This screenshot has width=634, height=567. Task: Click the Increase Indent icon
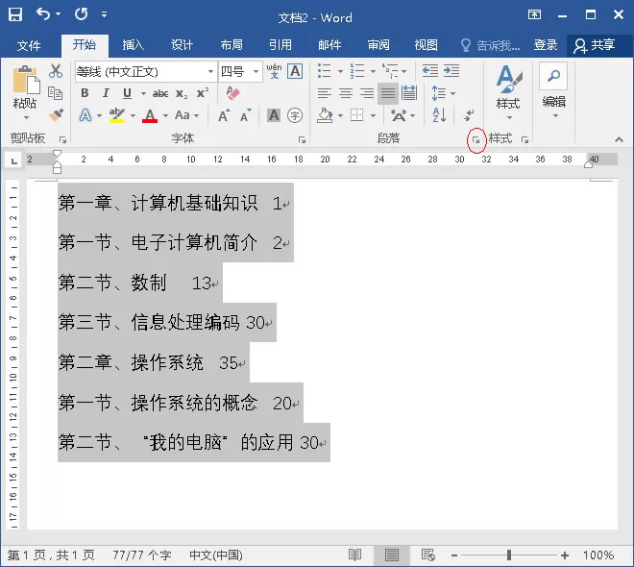tap(451, 71)
